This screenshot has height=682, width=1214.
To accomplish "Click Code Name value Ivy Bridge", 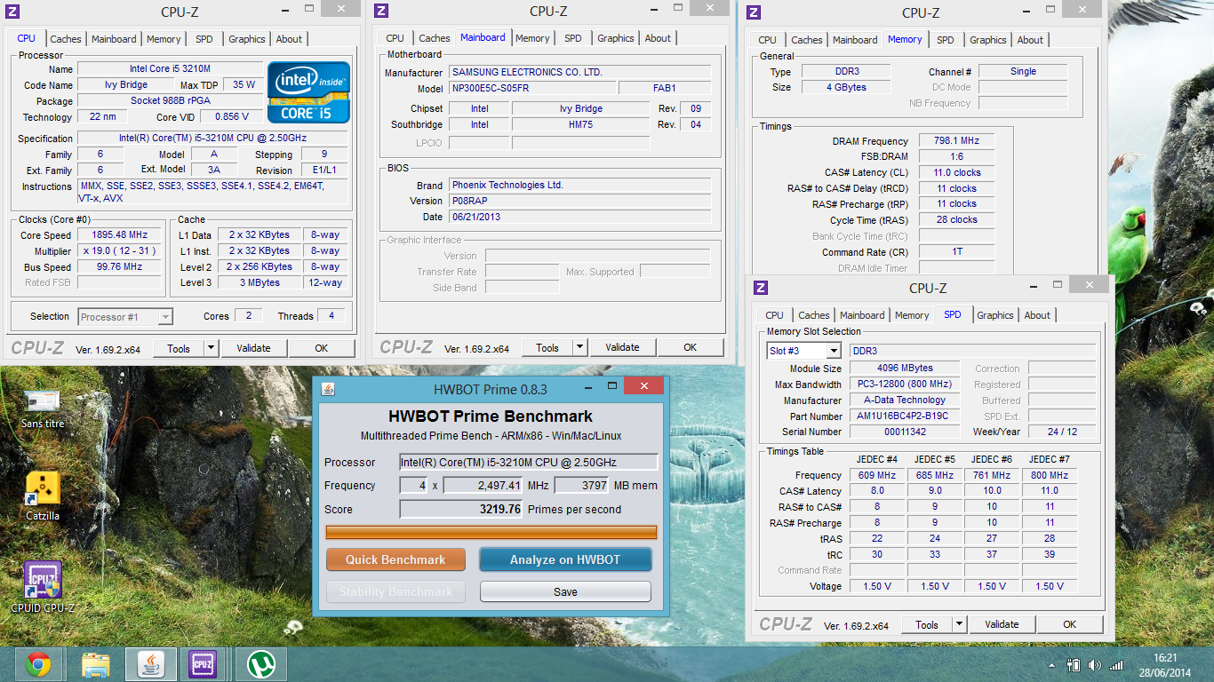I will (126, 84).
